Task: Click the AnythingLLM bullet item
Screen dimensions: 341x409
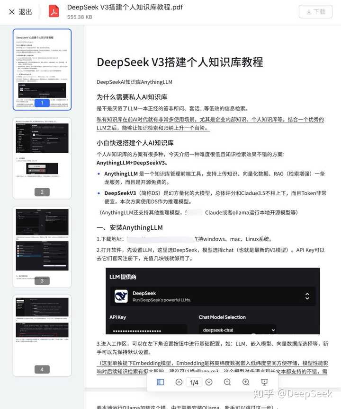Action: pos(214,178)
